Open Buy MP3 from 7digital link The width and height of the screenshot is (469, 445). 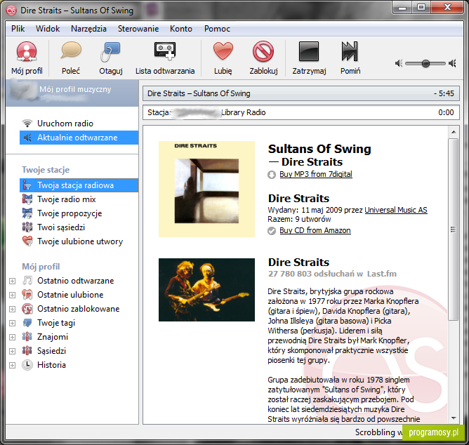(316, 174)
